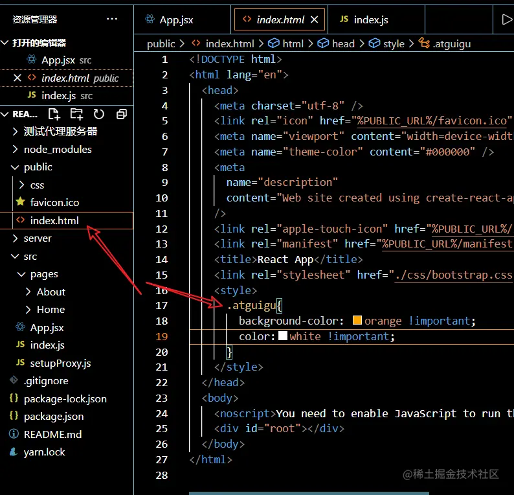Screen dimensions: 514x495
Task: Open App.jsx under src folder
Action: pos(67,327)
